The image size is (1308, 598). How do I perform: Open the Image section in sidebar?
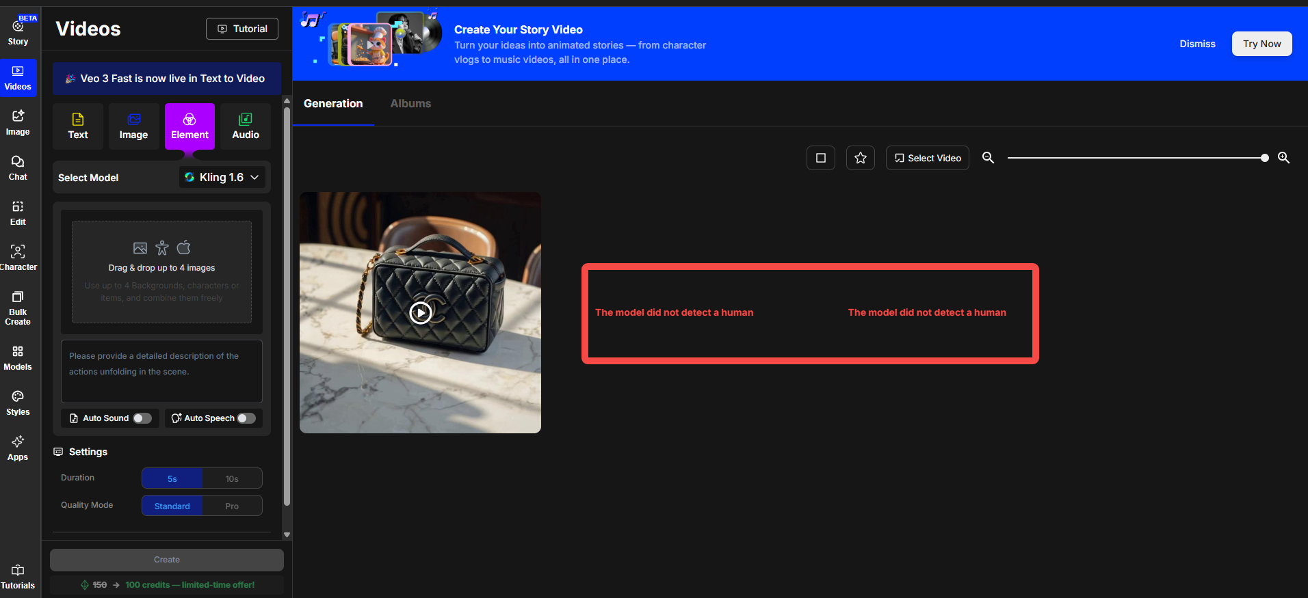click(18, 123)
